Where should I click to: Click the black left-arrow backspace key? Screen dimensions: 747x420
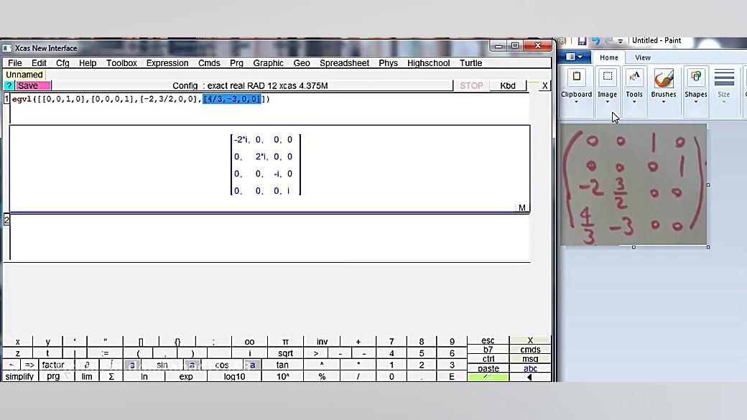point(530,377)
